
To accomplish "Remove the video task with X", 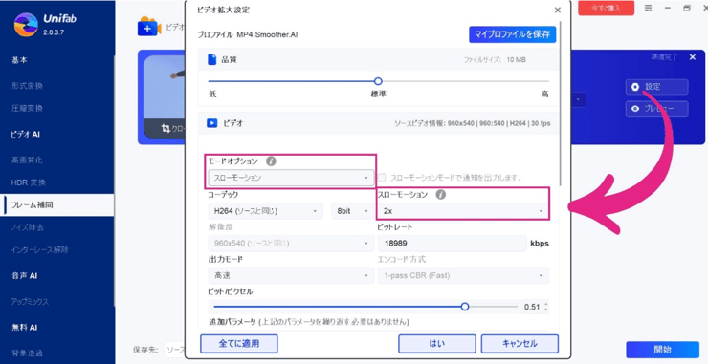I will tap(693, 57).
